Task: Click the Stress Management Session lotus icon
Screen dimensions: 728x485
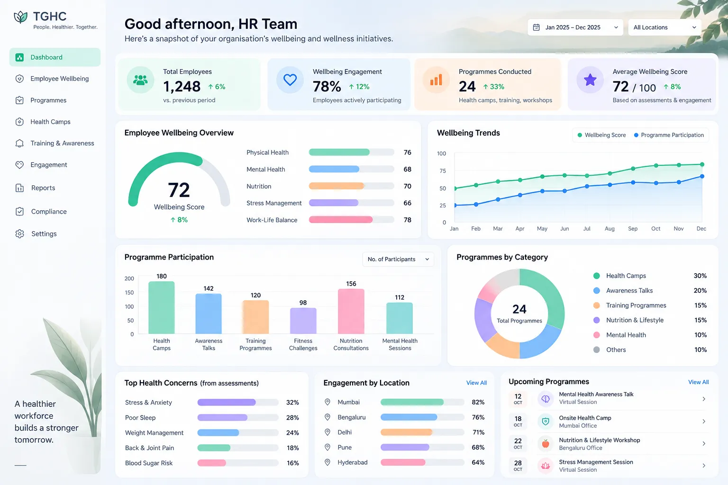Action: click(x=546, y=466)
